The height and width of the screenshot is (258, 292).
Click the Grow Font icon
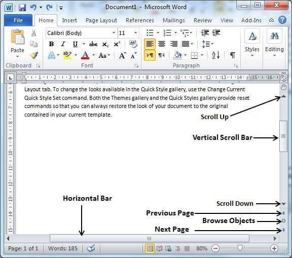122,55
